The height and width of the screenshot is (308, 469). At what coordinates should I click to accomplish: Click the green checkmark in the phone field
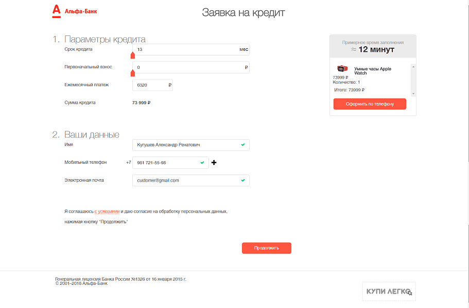(203, 162)
